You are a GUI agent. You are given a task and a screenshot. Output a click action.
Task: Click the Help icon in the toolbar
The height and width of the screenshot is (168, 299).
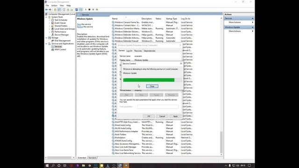pos(77,9)
